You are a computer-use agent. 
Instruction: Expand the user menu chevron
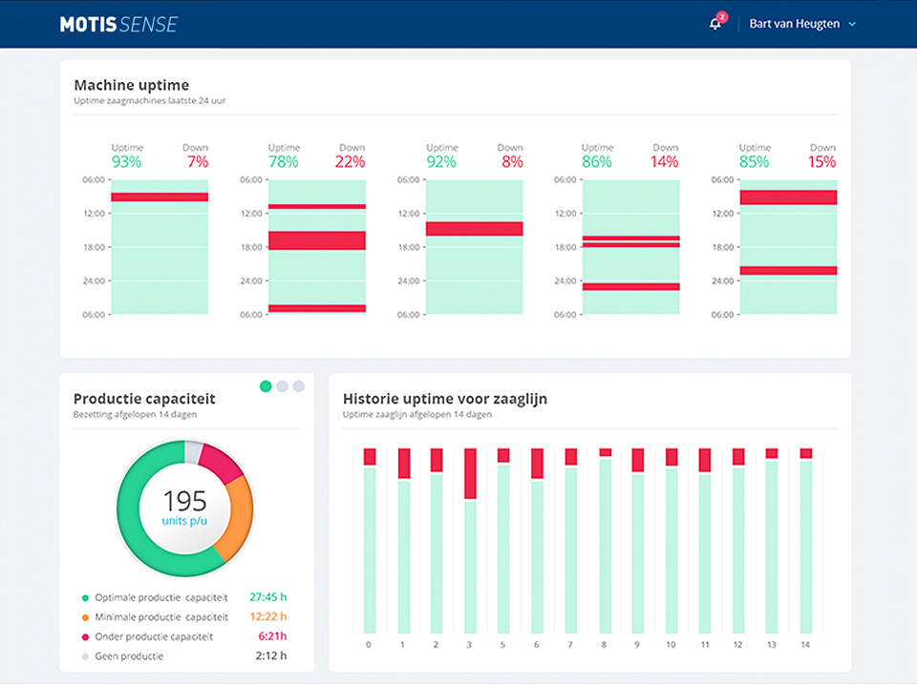coord(852,25)
